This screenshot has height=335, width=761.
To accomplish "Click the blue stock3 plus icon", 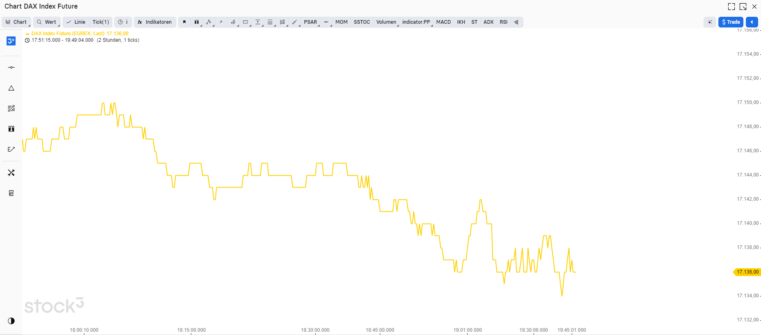I will pos(11,41).
